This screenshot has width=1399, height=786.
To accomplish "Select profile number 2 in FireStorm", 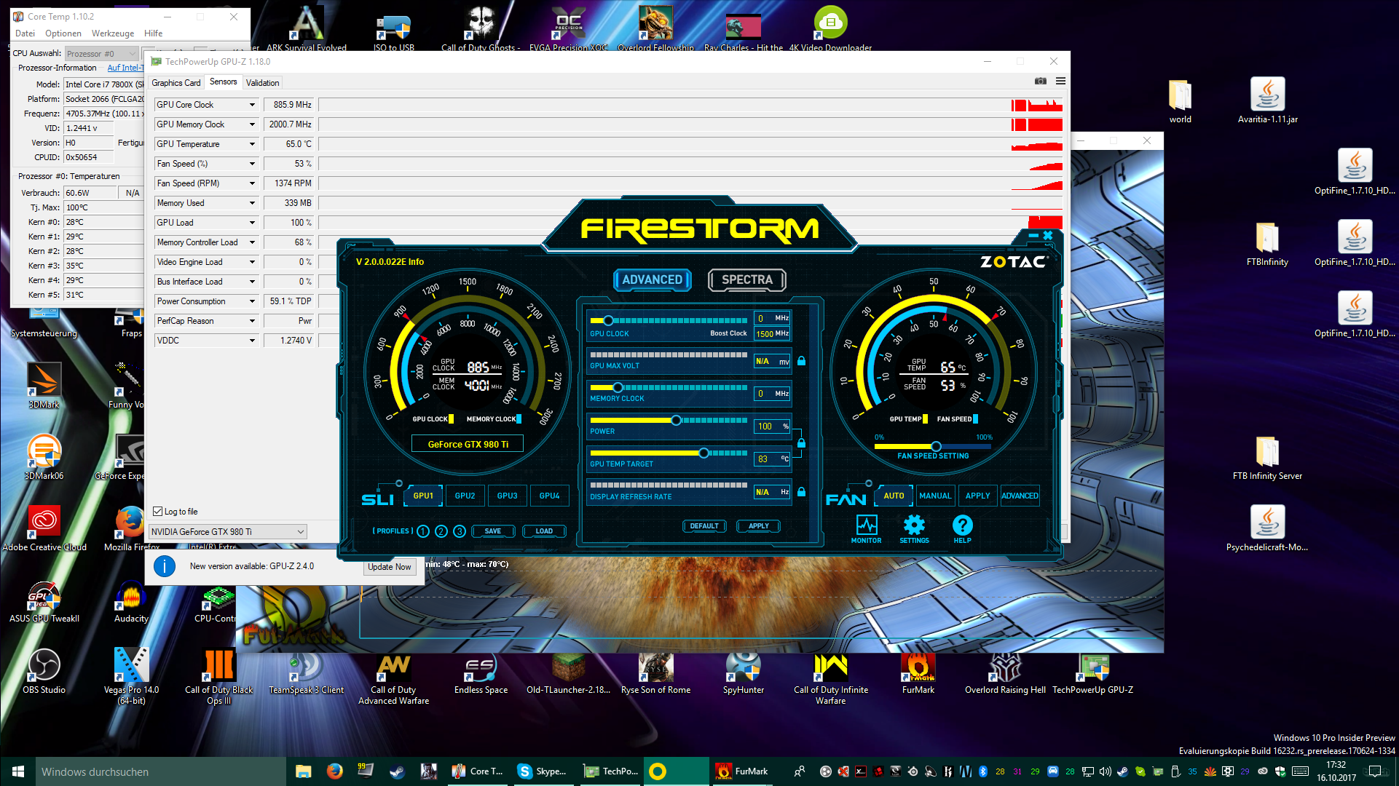I will [441, 531].
